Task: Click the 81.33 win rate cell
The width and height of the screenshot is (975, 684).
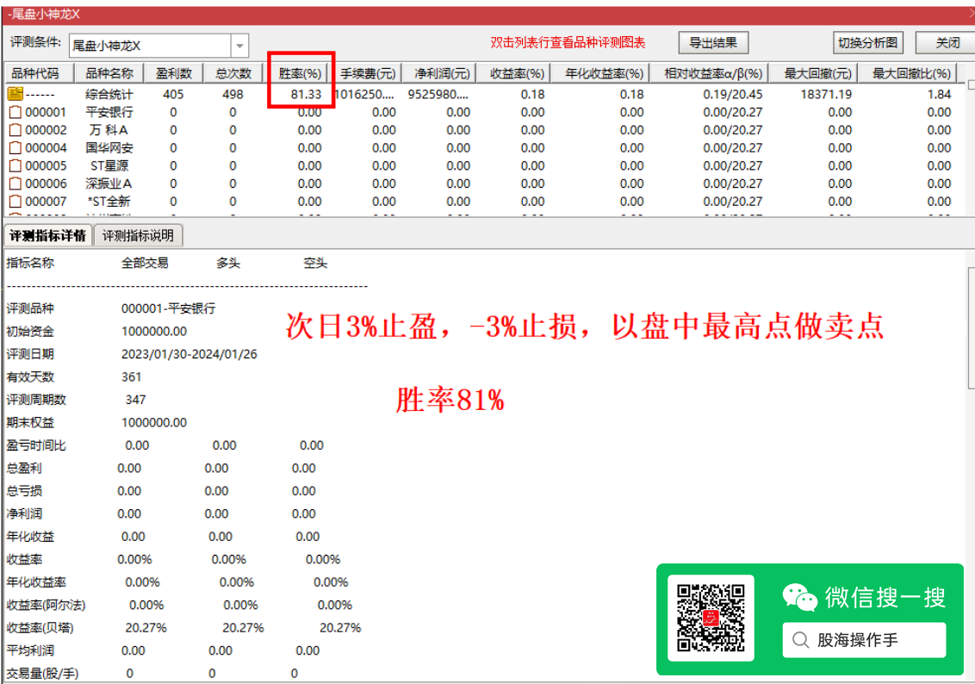Action: pyautogui.click(x=306, y=95)
